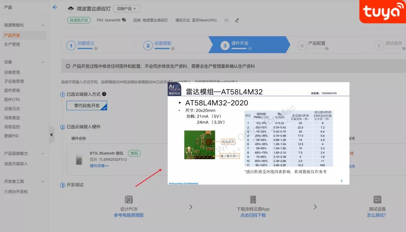Expand the 硬件开发 step chevron

click(250, 49)
